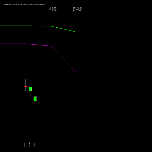Screen dimensions: 152x152
Task: Select the low value L: 7.90
Action: coord(77,10)
